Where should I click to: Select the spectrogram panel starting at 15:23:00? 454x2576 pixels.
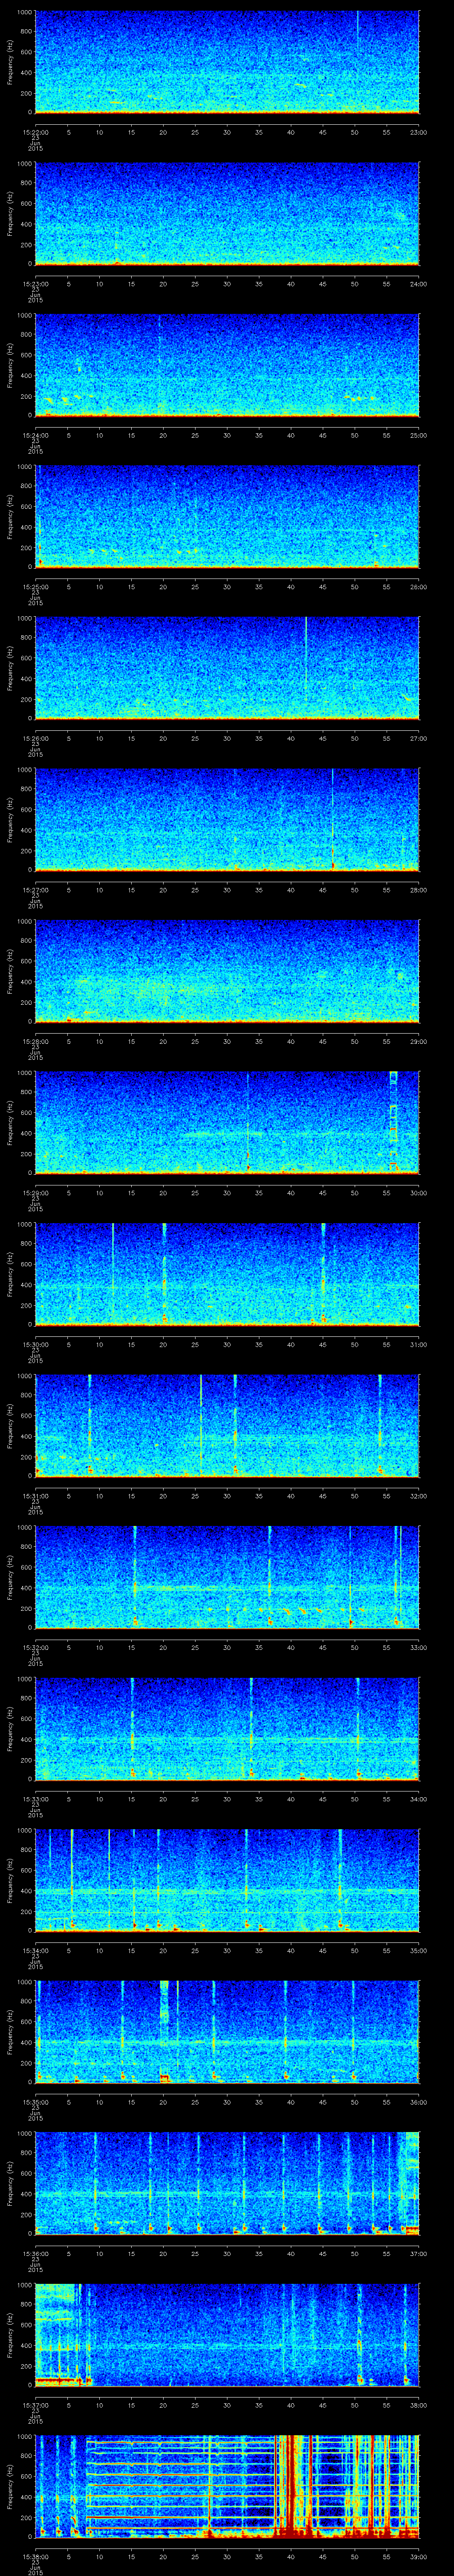point(227,214)
